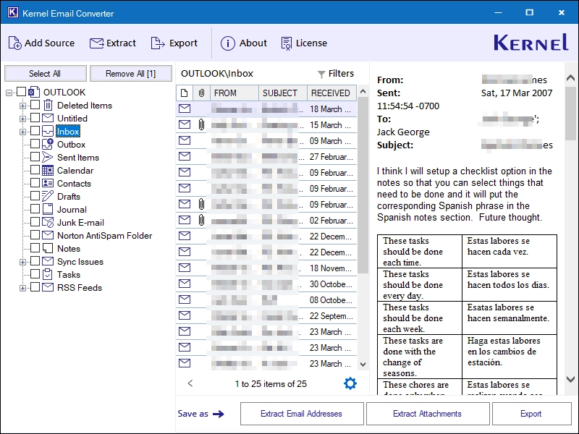Screen dimensions: 579x434
Task: Go to previous page of items
Action: (x=190, y=383)
